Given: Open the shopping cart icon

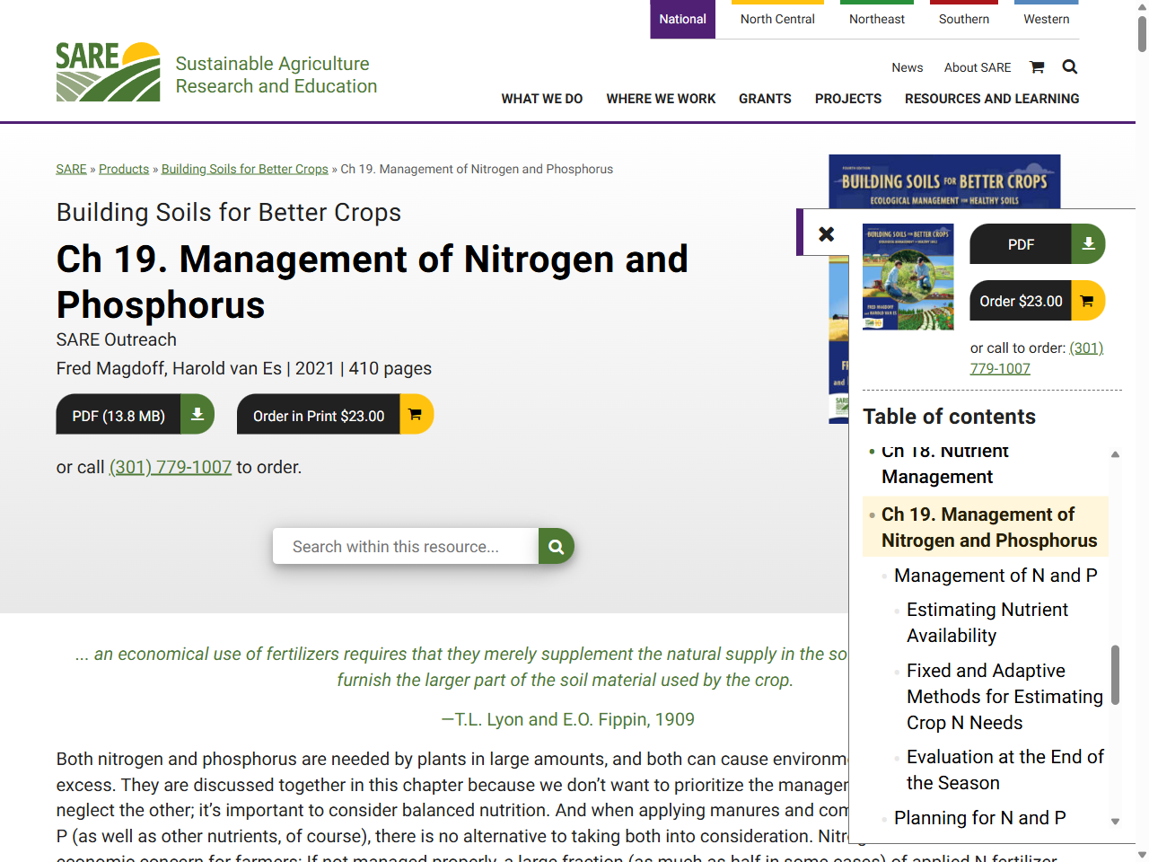Looking at the screenshot, I should pos(1037,67).
